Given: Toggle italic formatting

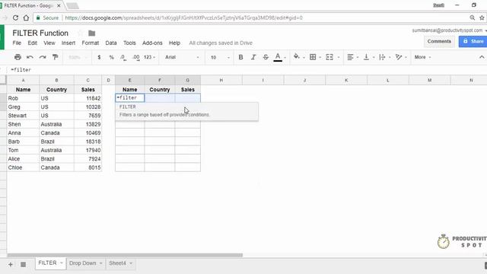Looking at the screenshot, I should [253, 57].
